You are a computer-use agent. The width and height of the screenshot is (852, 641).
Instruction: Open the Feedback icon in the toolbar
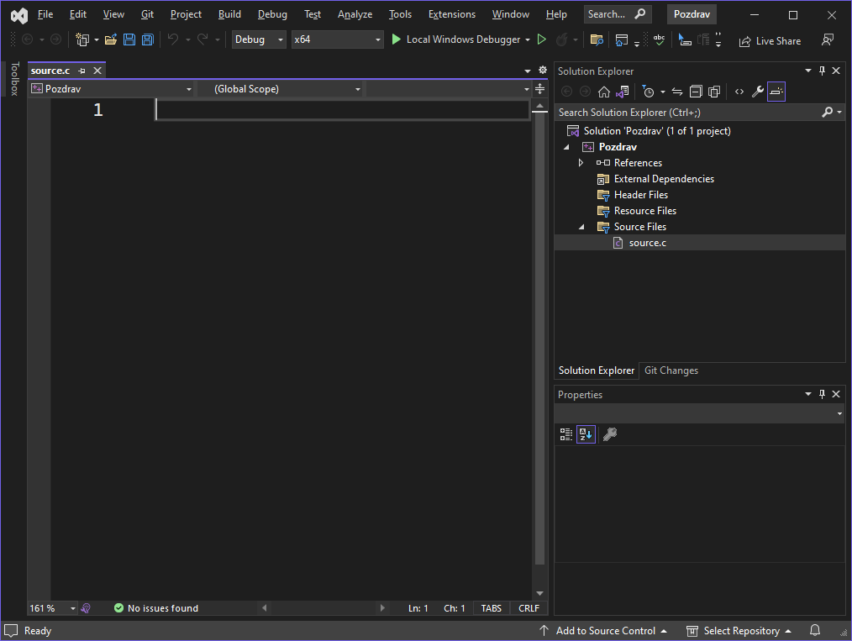828,39
